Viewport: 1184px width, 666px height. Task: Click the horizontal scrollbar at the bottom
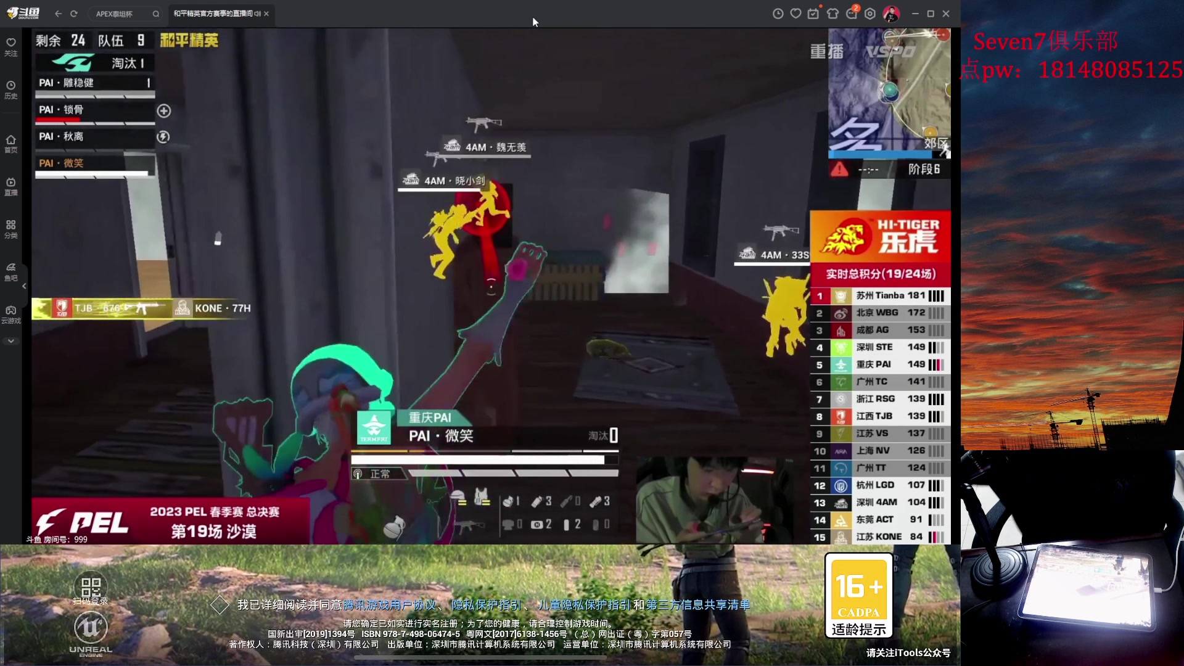(481, 657)
